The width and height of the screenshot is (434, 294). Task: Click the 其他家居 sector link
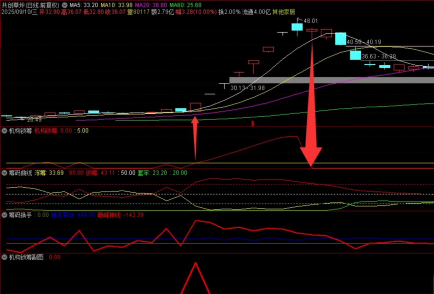point(283,12)
